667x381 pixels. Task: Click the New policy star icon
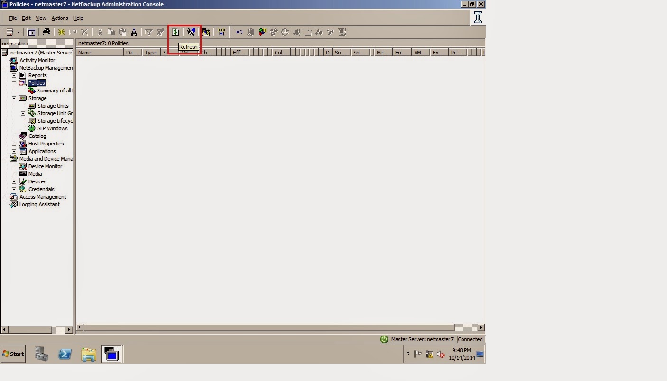[61, 32]
